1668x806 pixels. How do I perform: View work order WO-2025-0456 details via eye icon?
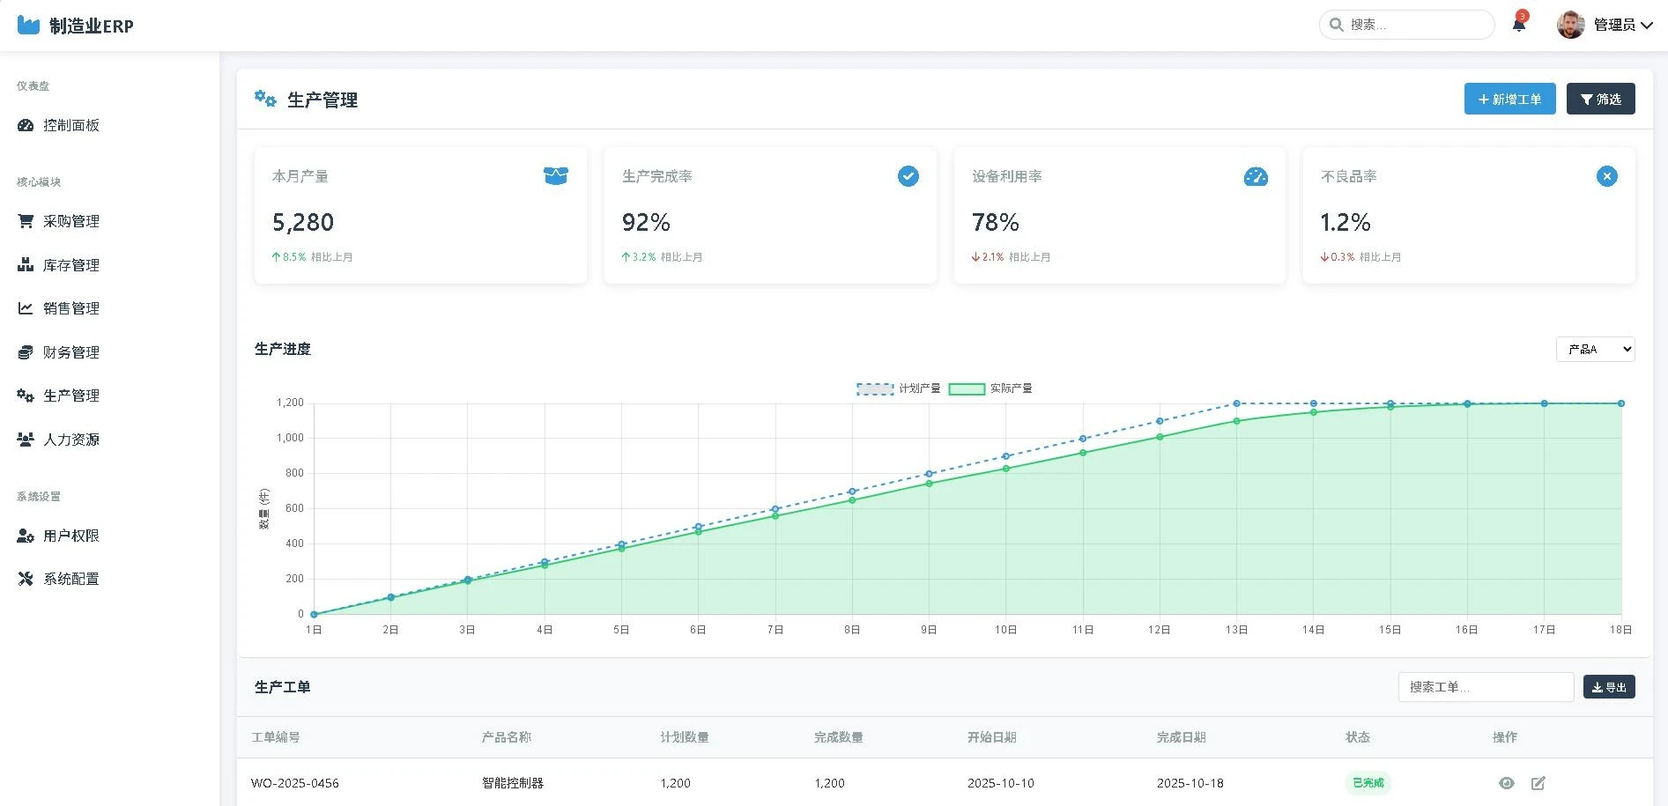1506,783
